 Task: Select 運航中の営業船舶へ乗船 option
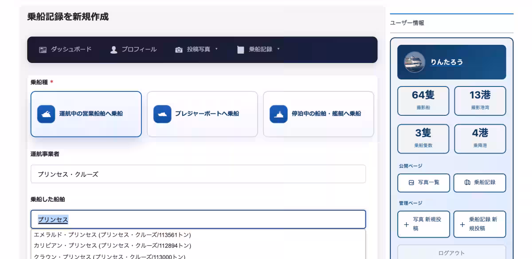pyautogui.click(x=86, y=114)
